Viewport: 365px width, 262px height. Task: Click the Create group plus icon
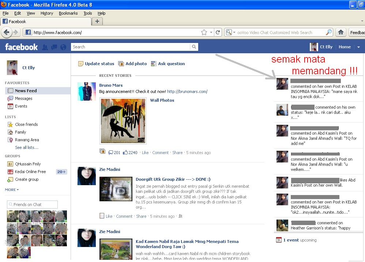10,180
